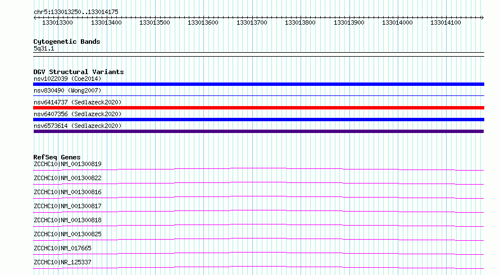Open transcript ZCCHC10|NM_017665
The width and height of the screenshot is (500, 275).
(x=62, y=248)
